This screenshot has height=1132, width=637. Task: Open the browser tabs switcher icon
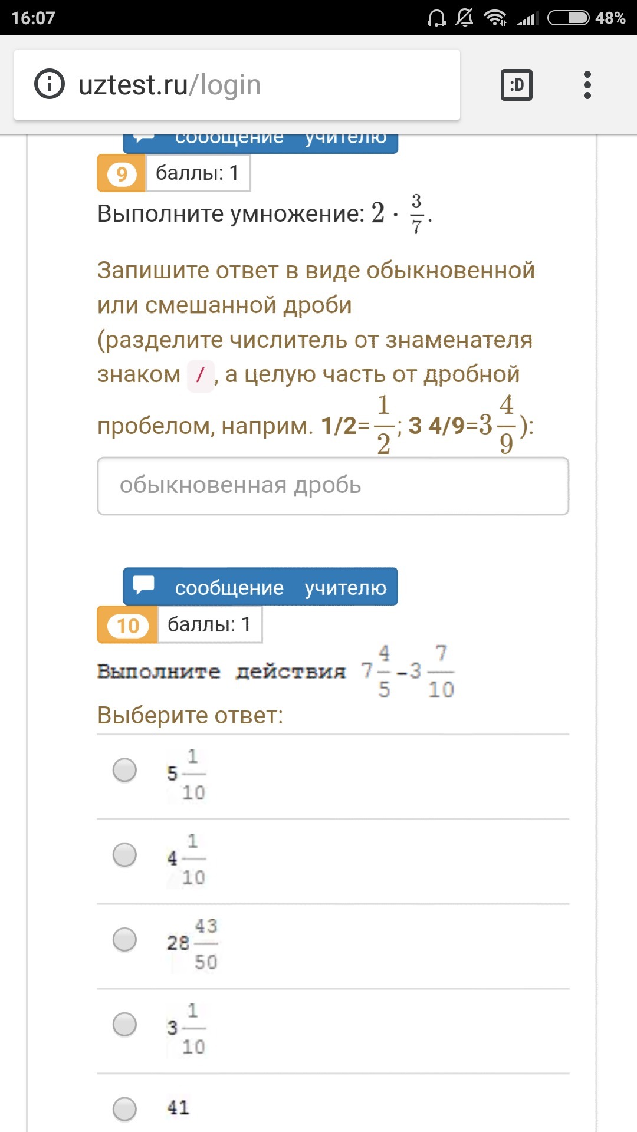[516, 85]
